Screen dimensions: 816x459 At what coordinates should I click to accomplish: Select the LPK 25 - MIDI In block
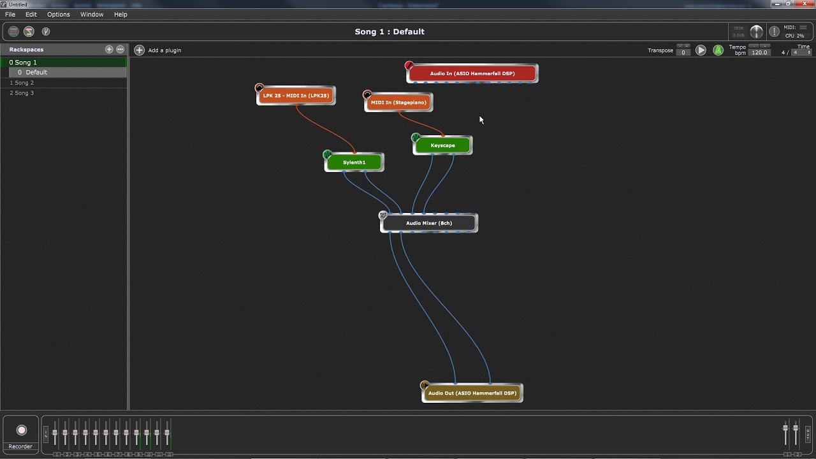[x=296, y=96]
